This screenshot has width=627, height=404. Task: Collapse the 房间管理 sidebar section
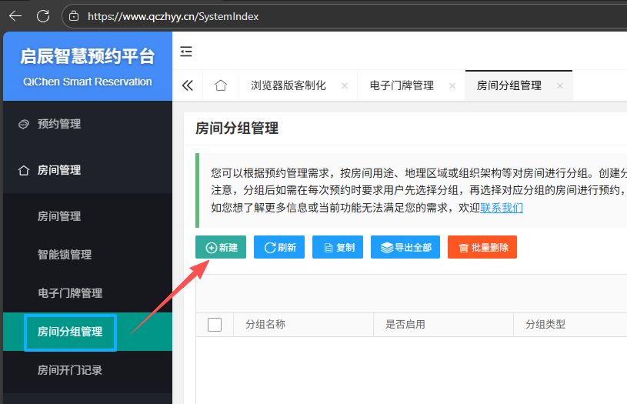[x=59, y=170]
